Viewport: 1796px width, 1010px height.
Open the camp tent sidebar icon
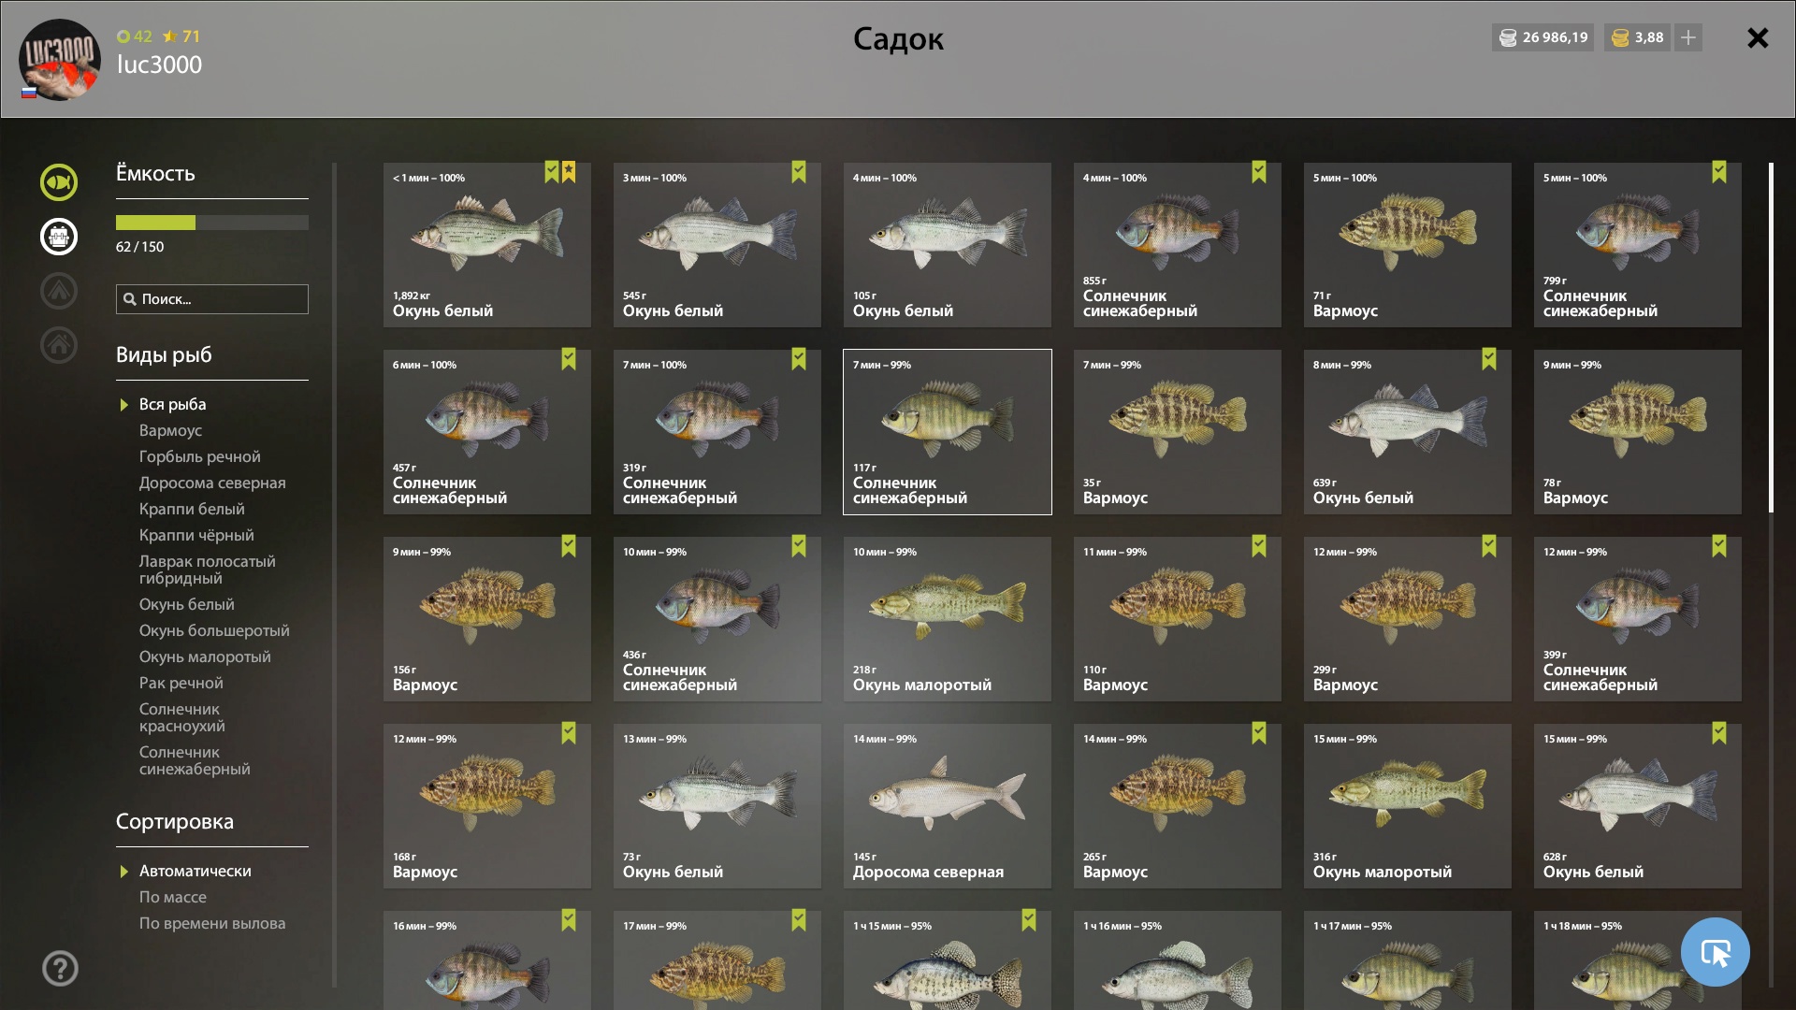tap(59, 291)
